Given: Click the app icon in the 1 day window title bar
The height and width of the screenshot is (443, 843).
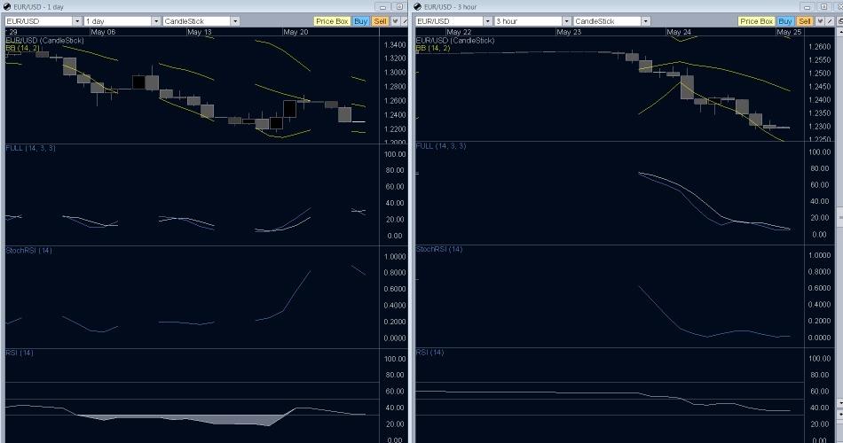Looking at the screenshot, I should 7,6.
